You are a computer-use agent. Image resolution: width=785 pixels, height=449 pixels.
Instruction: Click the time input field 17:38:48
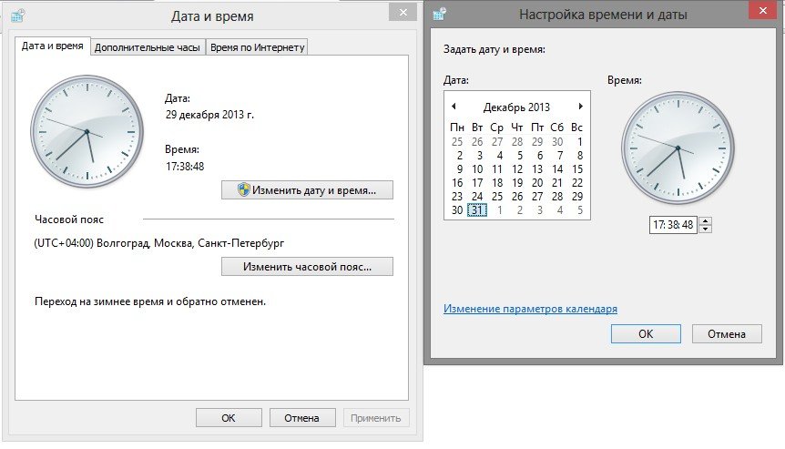pyautogui.click(x=672, y=225)
